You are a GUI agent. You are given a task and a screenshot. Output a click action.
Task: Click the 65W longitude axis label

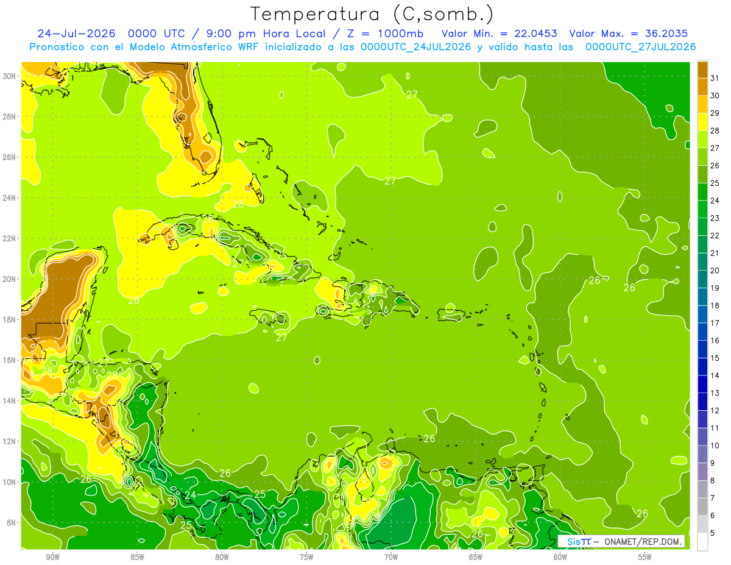476,558
